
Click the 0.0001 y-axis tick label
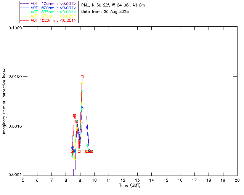pyautogui.click(x=15, y=175)
